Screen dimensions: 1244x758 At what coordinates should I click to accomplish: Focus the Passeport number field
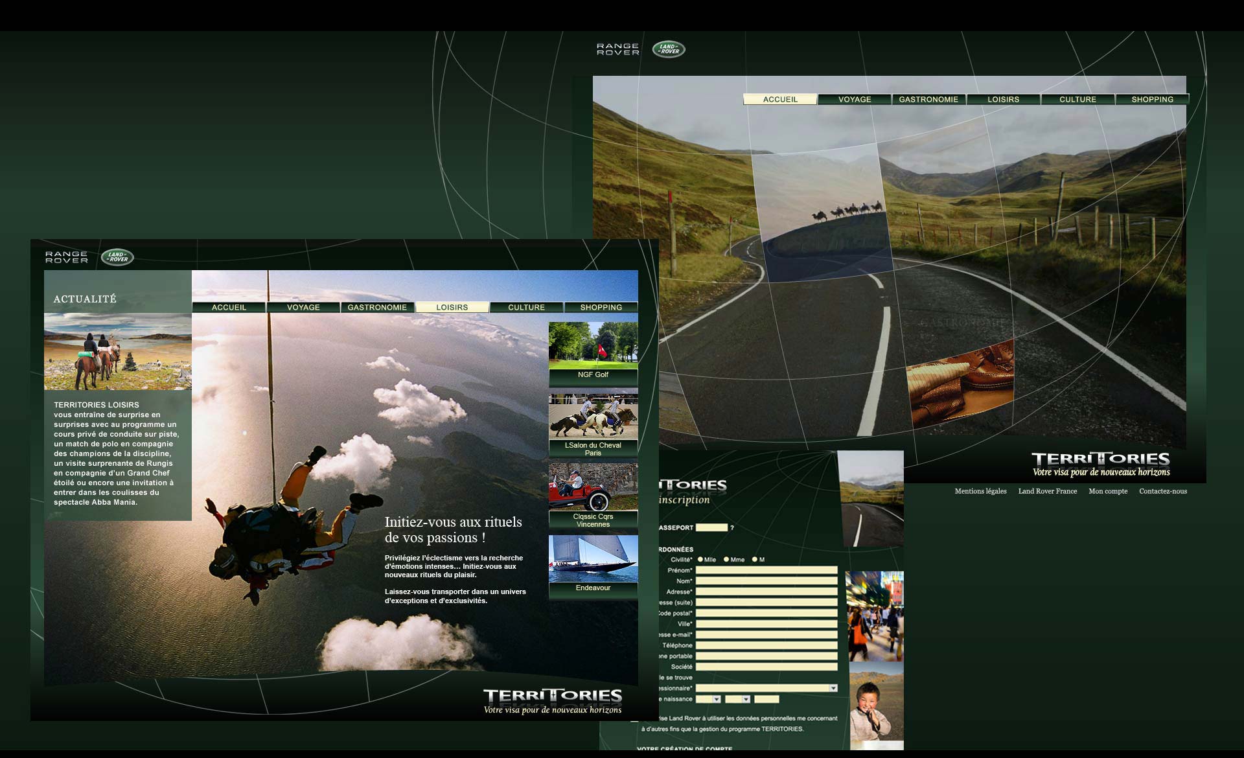tap(711, 527)
